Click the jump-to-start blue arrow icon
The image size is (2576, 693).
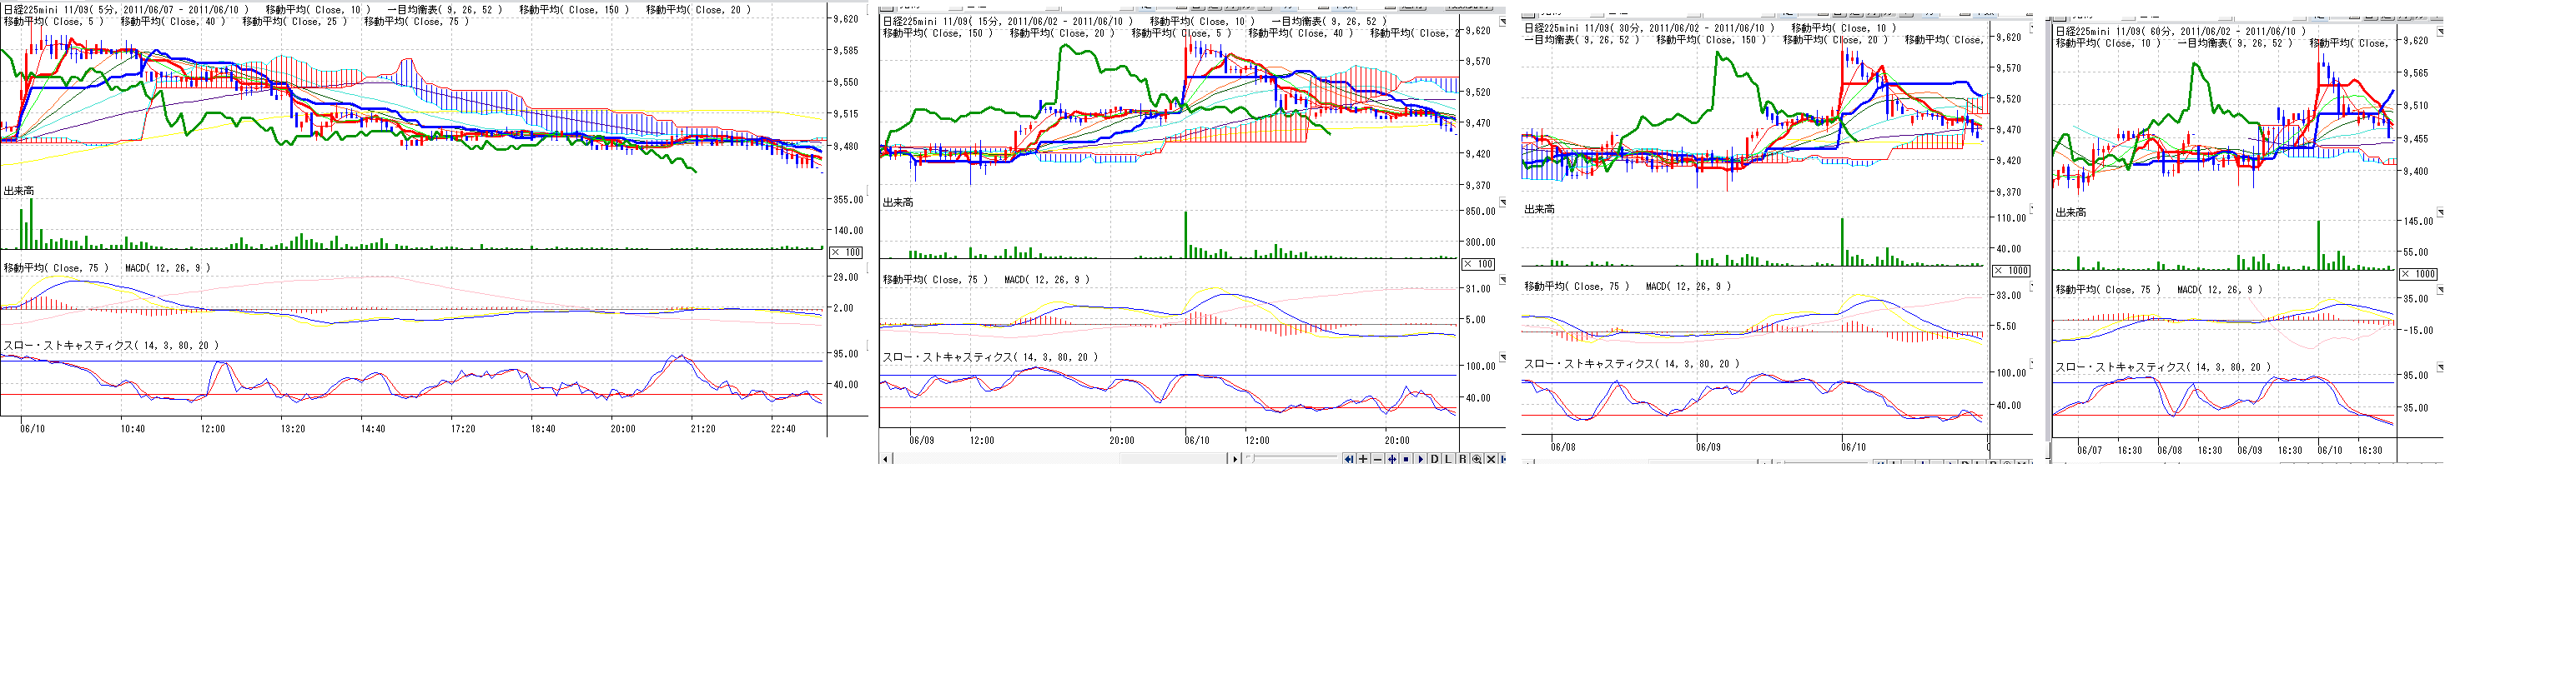[x=1348, y=459]
